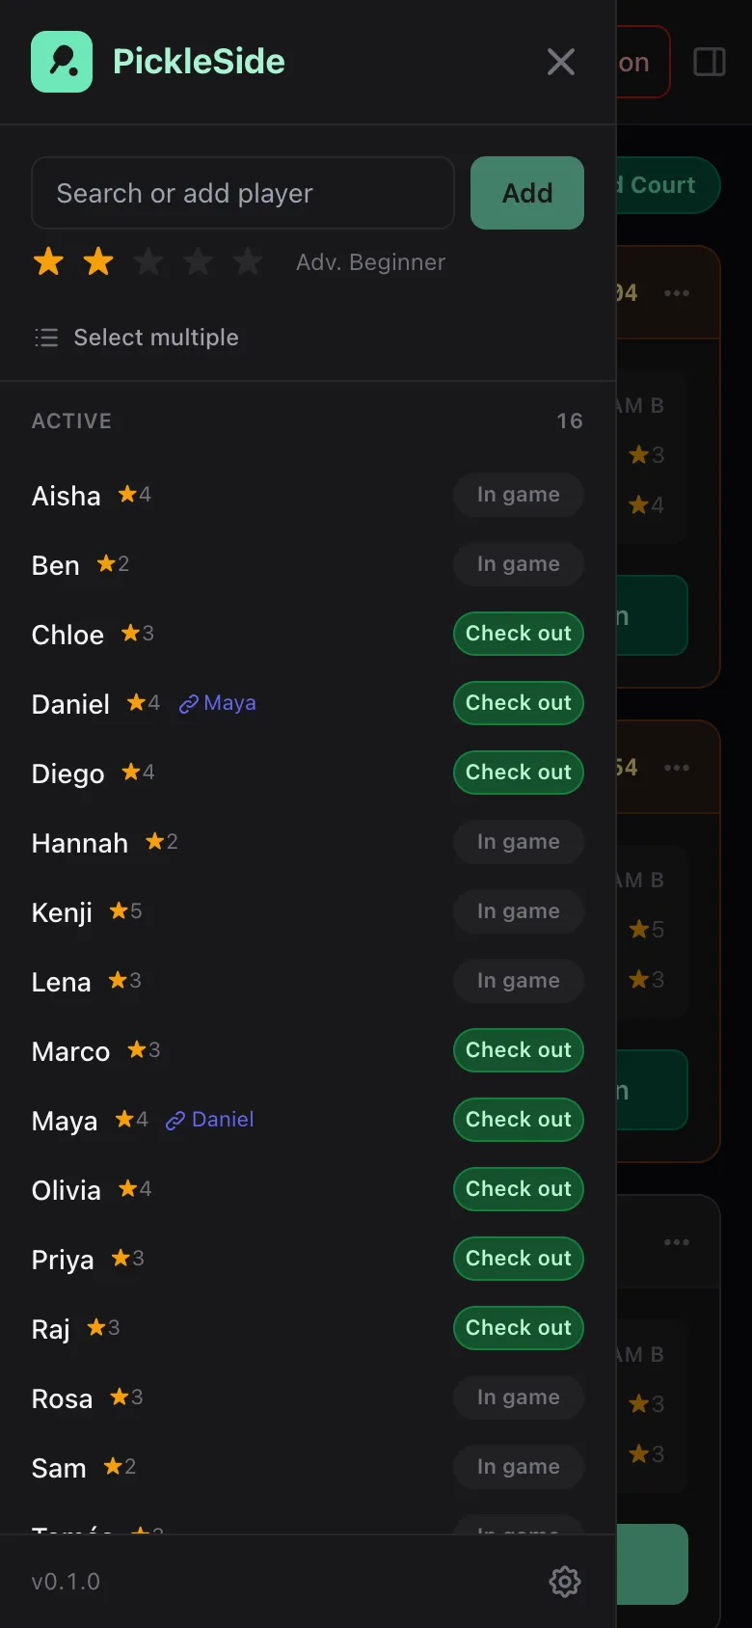Screen dimensions: 752x1628
Task: Open the second court's three-dot menu
Action: 677,767
